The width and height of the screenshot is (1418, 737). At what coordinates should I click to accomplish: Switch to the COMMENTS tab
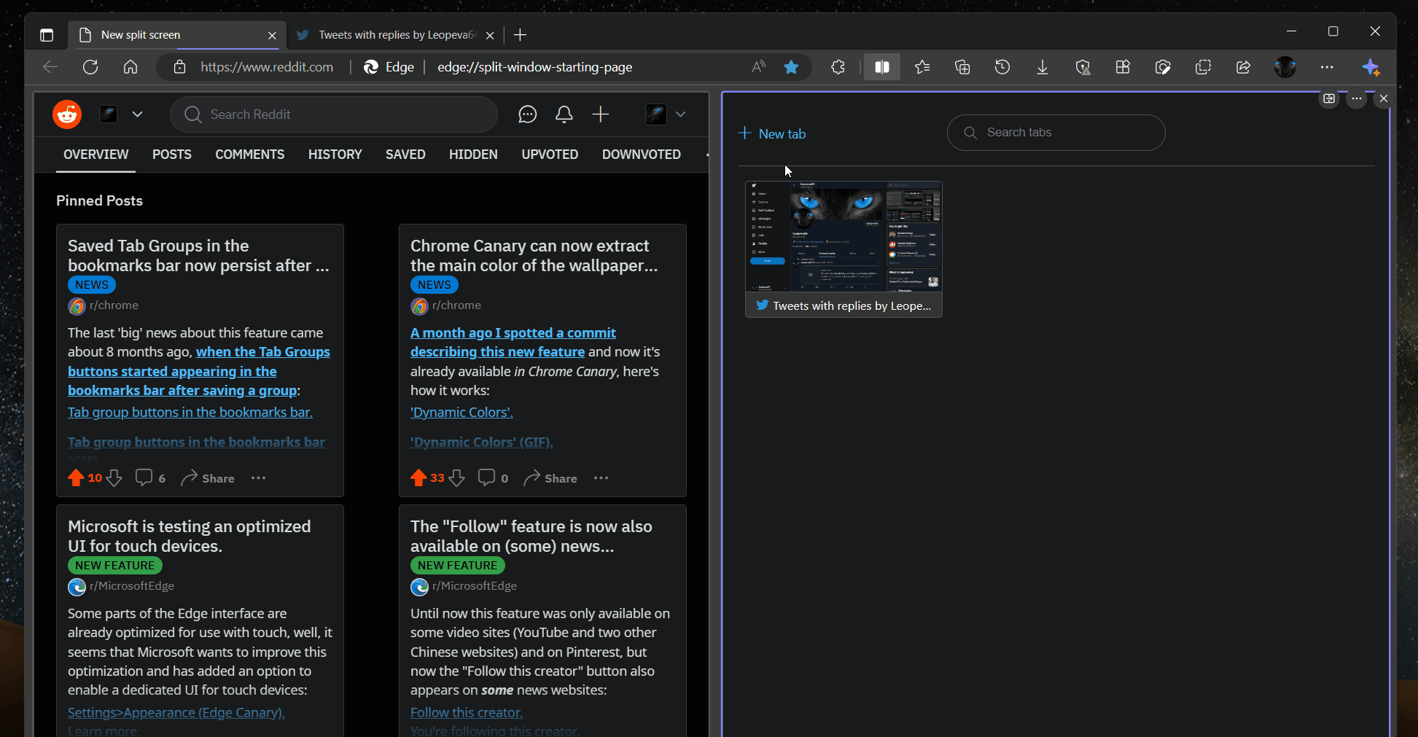coord(249,155)
